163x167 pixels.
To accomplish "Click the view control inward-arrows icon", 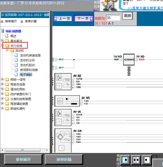I will 136,160.
